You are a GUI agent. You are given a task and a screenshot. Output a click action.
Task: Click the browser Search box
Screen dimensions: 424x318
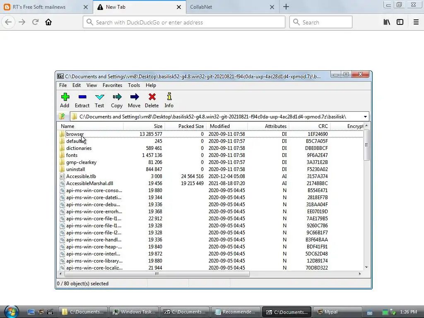321,22
